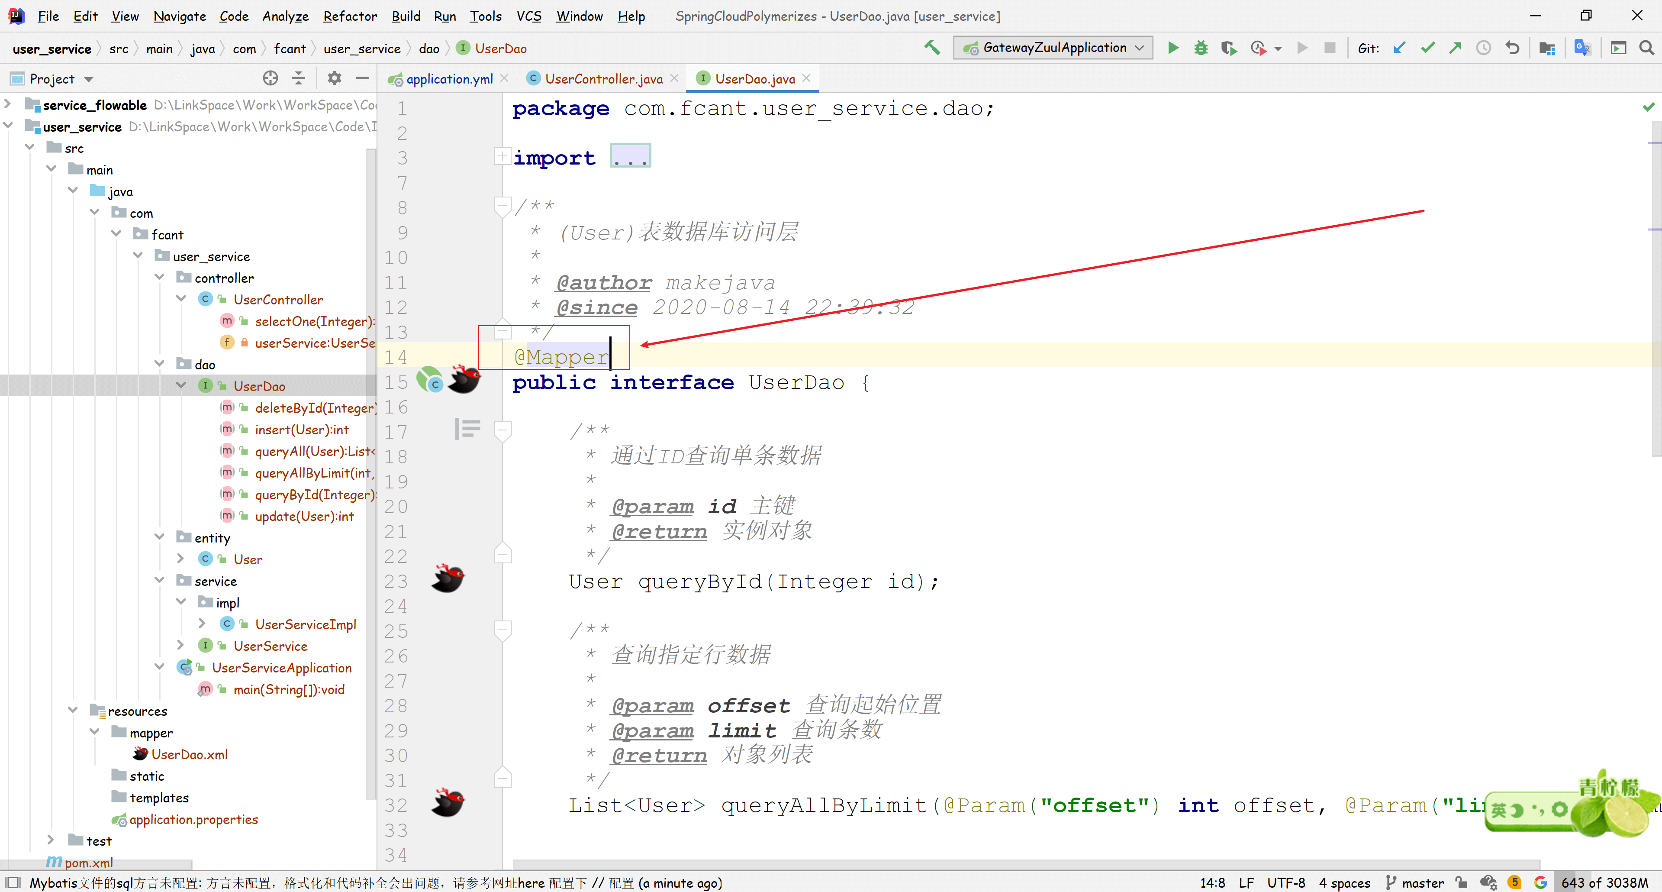
Task: Click the locate target icon in Project panel
Action: (x=271, y=79)
